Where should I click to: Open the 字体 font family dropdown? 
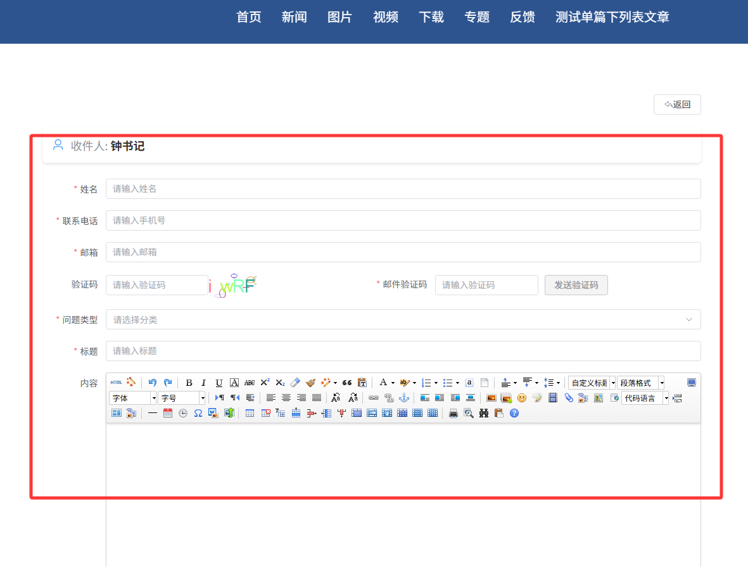[133, 398]
